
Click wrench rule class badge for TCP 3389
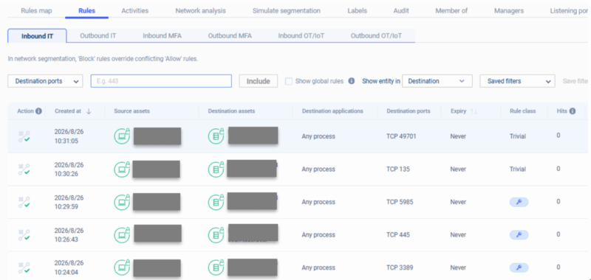(519, 267)
